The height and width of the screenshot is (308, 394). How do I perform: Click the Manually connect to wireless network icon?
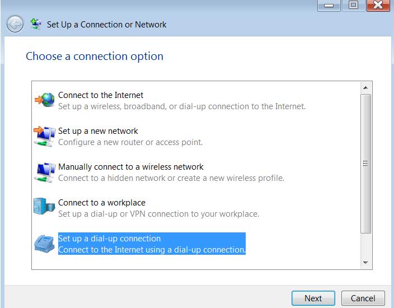tap(44, 172)
